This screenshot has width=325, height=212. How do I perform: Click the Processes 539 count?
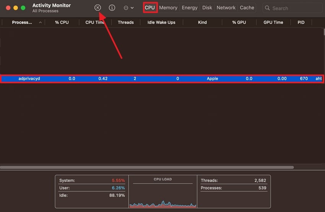click(262, 188)
